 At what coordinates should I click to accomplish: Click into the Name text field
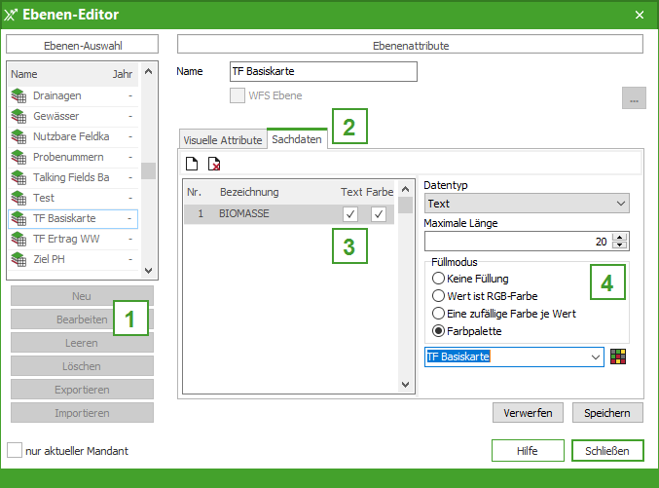[322, 72]
